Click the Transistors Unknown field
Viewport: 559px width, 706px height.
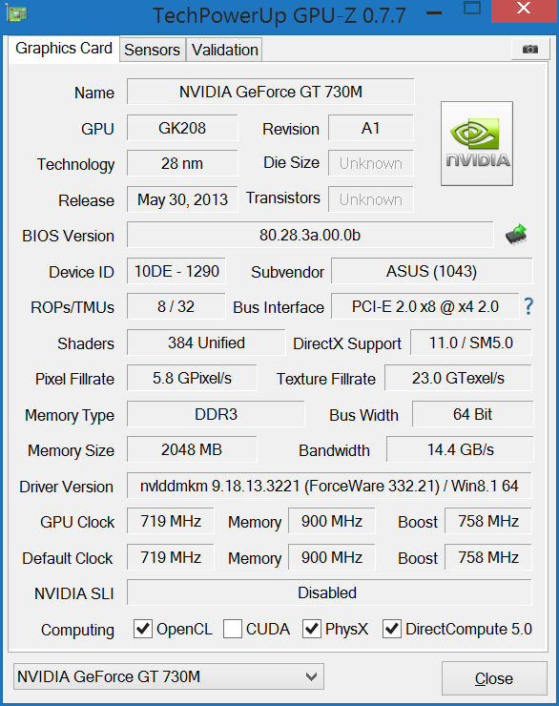[371, 199]
